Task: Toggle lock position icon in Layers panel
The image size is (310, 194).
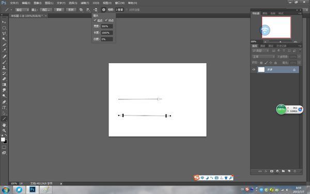Action: point(271,63)
